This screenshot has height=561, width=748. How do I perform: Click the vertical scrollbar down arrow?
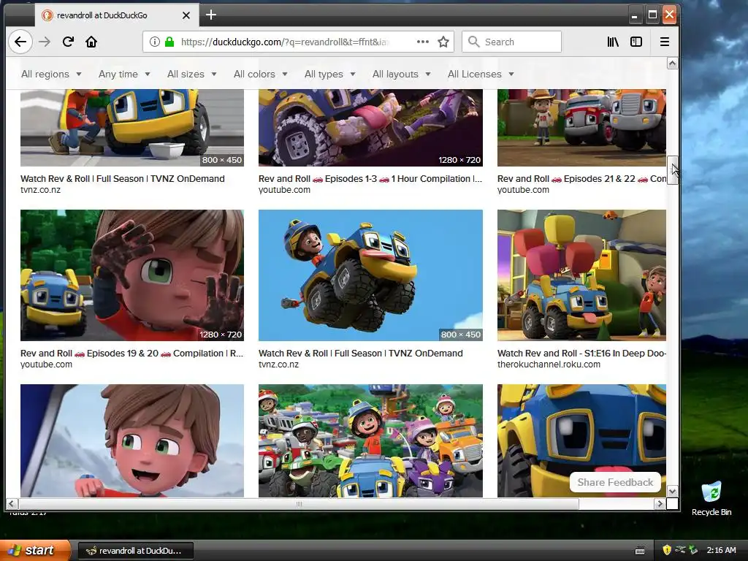click(672, 492)
